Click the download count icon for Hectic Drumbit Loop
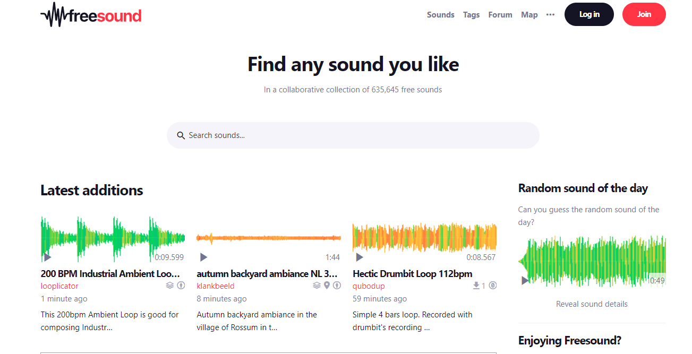This screenshot has height=354, width=692. click(476, 286)
